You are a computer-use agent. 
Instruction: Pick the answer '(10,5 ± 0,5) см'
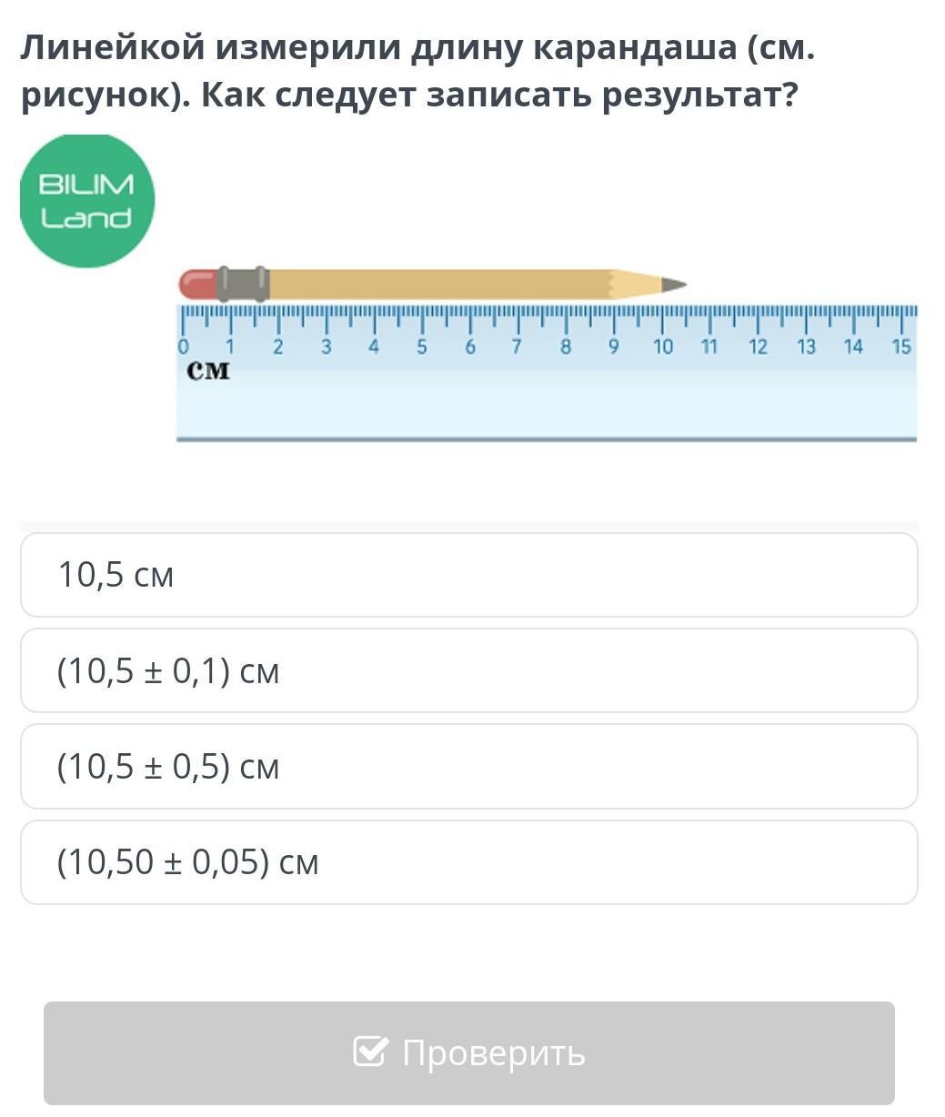[x=469, y=767]
